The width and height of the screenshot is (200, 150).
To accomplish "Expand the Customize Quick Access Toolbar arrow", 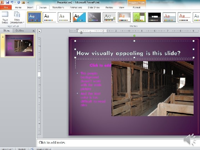I will click(28, 2).
